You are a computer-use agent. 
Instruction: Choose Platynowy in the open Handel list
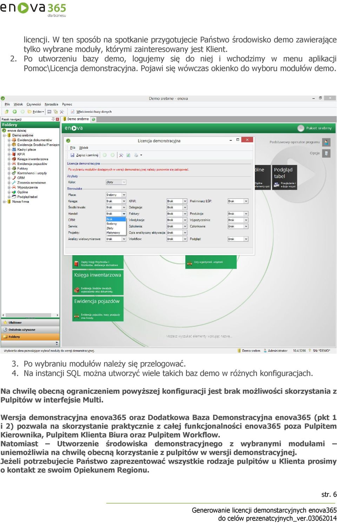point(115,233)
